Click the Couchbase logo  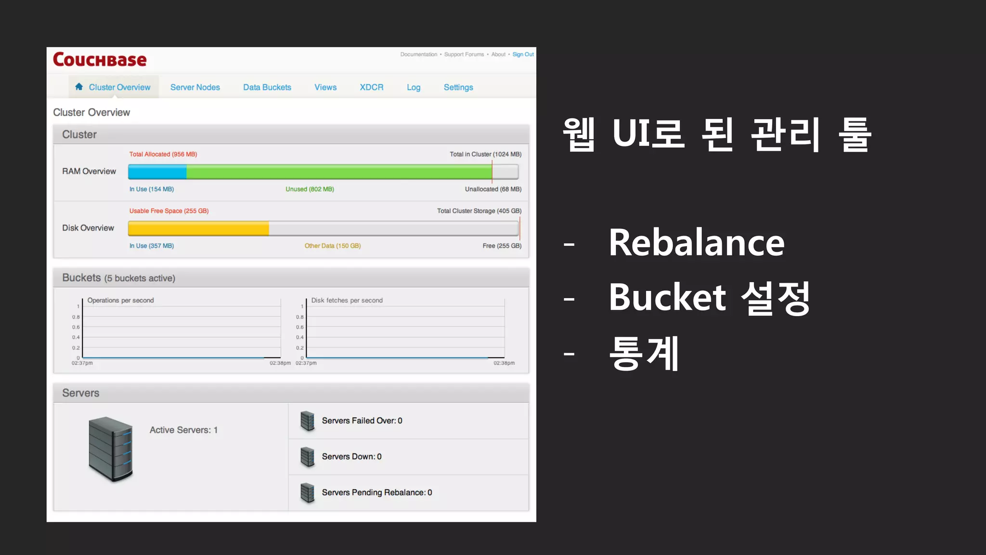tap(100, 60)
